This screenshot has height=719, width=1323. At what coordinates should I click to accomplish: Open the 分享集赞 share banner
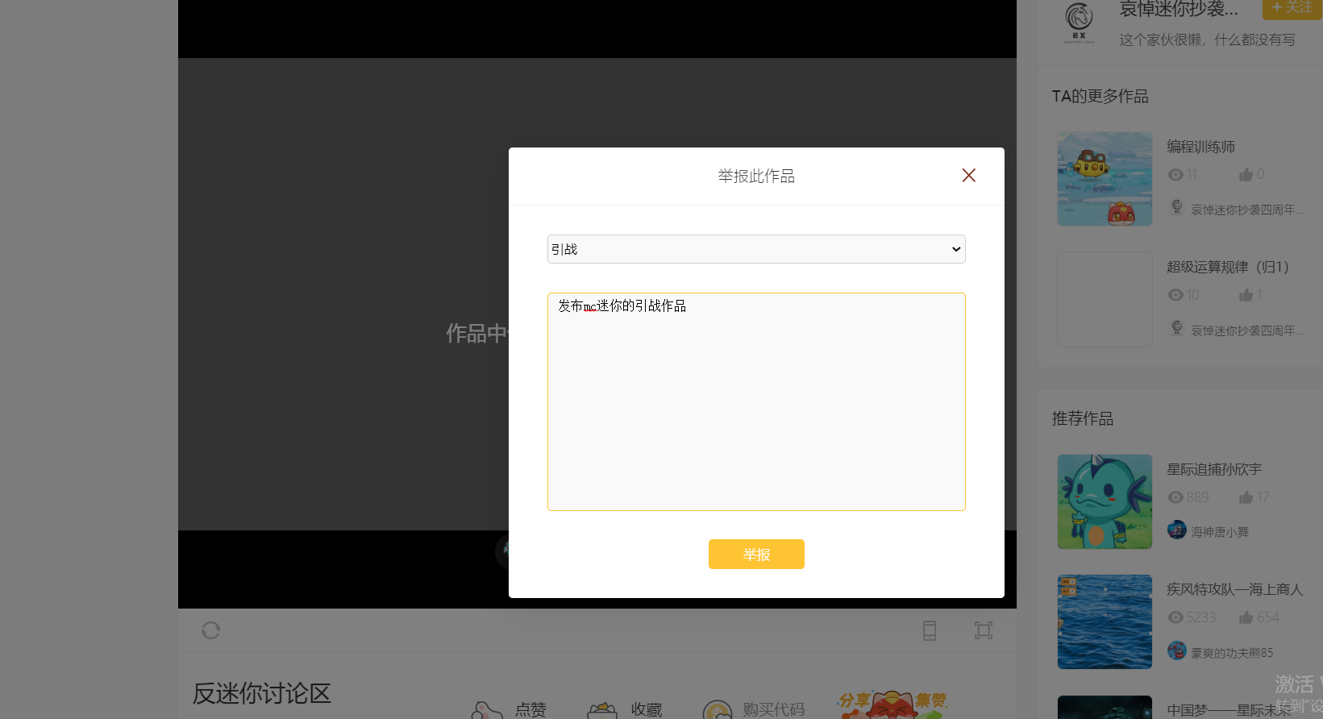click(892, 704)
